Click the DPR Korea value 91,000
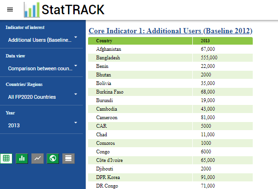This screenshot has height=189, width=278. point(208,177)
